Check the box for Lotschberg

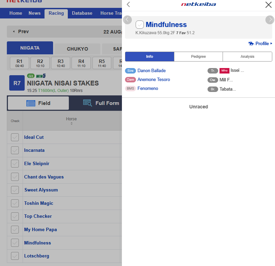(15, 256)
